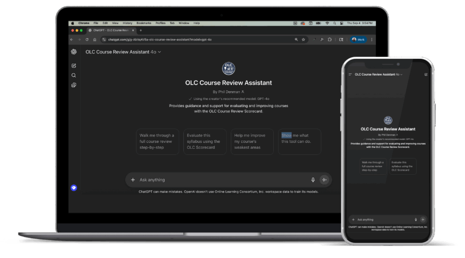Viewport: 465px width, 258px height.
Task: Open the Chrome extensions puzzle icon
Action: [x=330, y=39]
